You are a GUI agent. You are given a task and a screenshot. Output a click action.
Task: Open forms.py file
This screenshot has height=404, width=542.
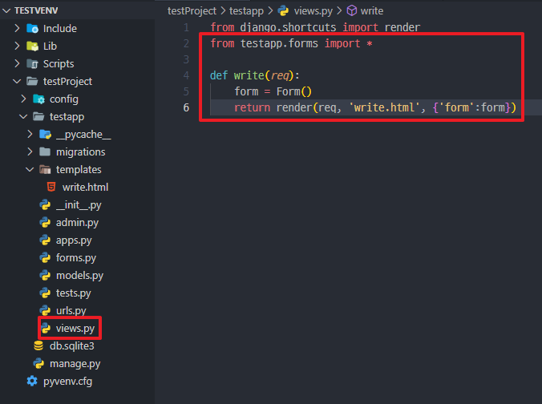(x=76, y=258)
